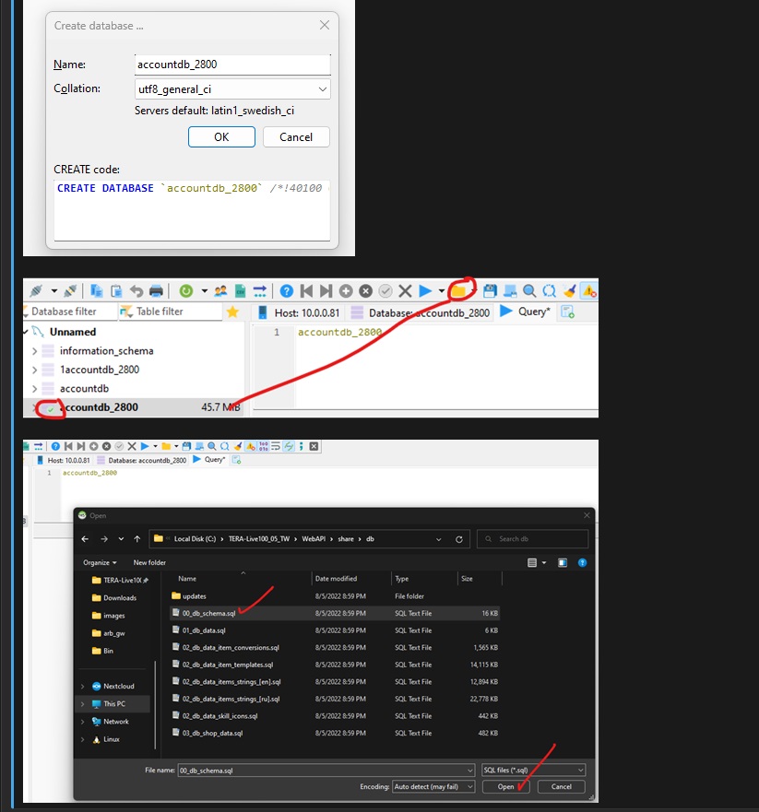Click the database Name input field
The image size is (759, 812).
232,65
